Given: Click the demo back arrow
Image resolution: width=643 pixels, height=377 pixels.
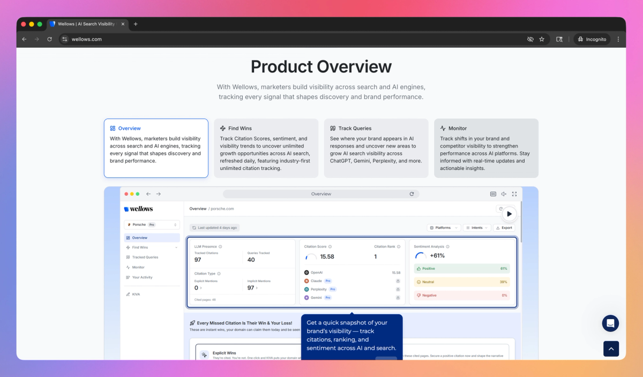Looking at the screenshot, I should click(x=148, y=194).
